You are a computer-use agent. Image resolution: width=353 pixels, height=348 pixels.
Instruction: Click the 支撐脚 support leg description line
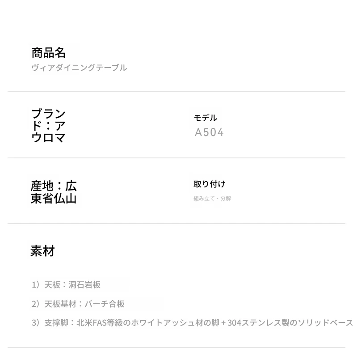point(192,323)
